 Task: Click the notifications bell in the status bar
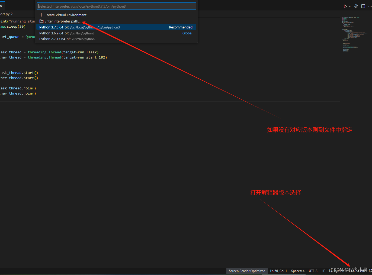pyautogui.click(x=370, y=270)
